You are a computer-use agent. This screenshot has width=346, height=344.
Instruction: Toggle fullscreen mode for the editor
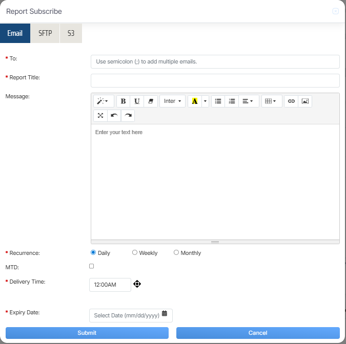[100, 116]
